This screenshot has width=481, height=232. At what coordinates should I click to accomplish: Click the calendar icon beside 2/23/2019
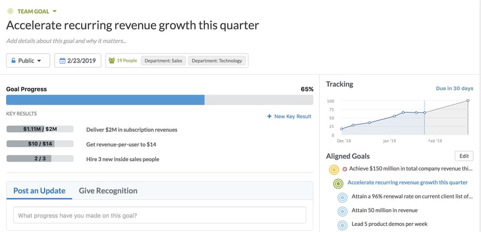pos(63,61)
